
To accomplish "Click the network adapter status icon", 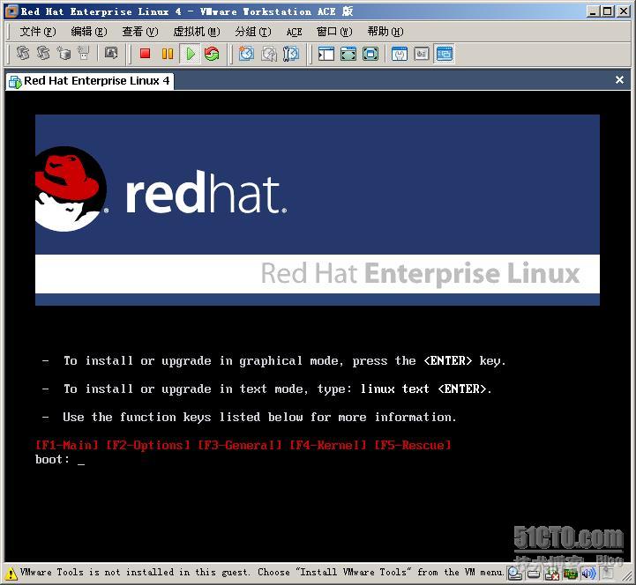I will tap(571, 574).
